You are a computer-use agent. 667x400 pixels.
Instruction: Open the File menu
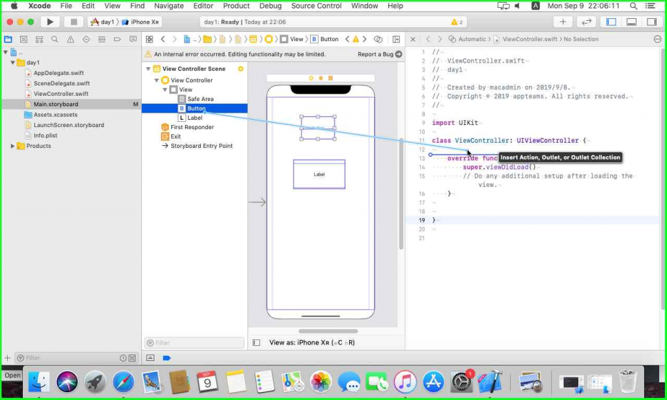click(66, 6)
